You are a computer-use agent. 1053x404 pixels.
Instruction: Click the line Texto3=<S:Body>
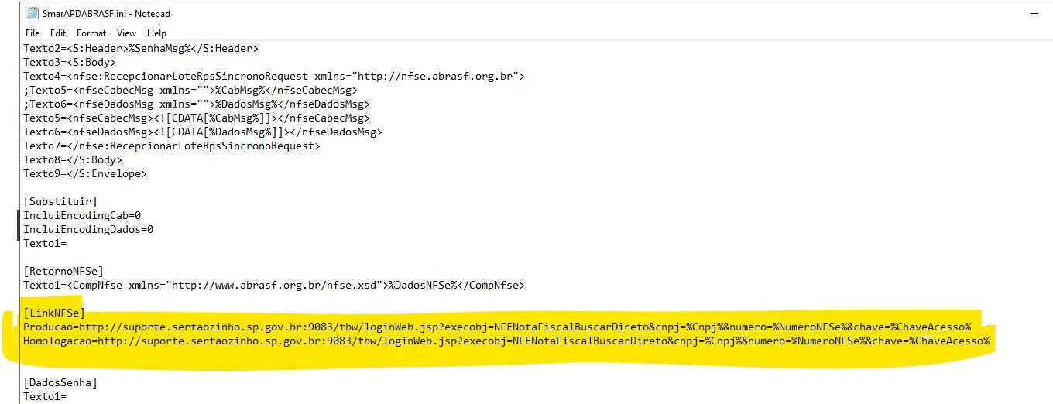(x=70, y=62)
